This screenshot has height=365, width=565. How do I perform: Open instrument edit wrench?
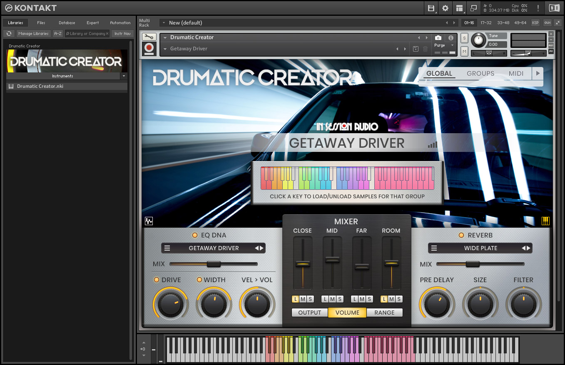(x=149, y=37)
